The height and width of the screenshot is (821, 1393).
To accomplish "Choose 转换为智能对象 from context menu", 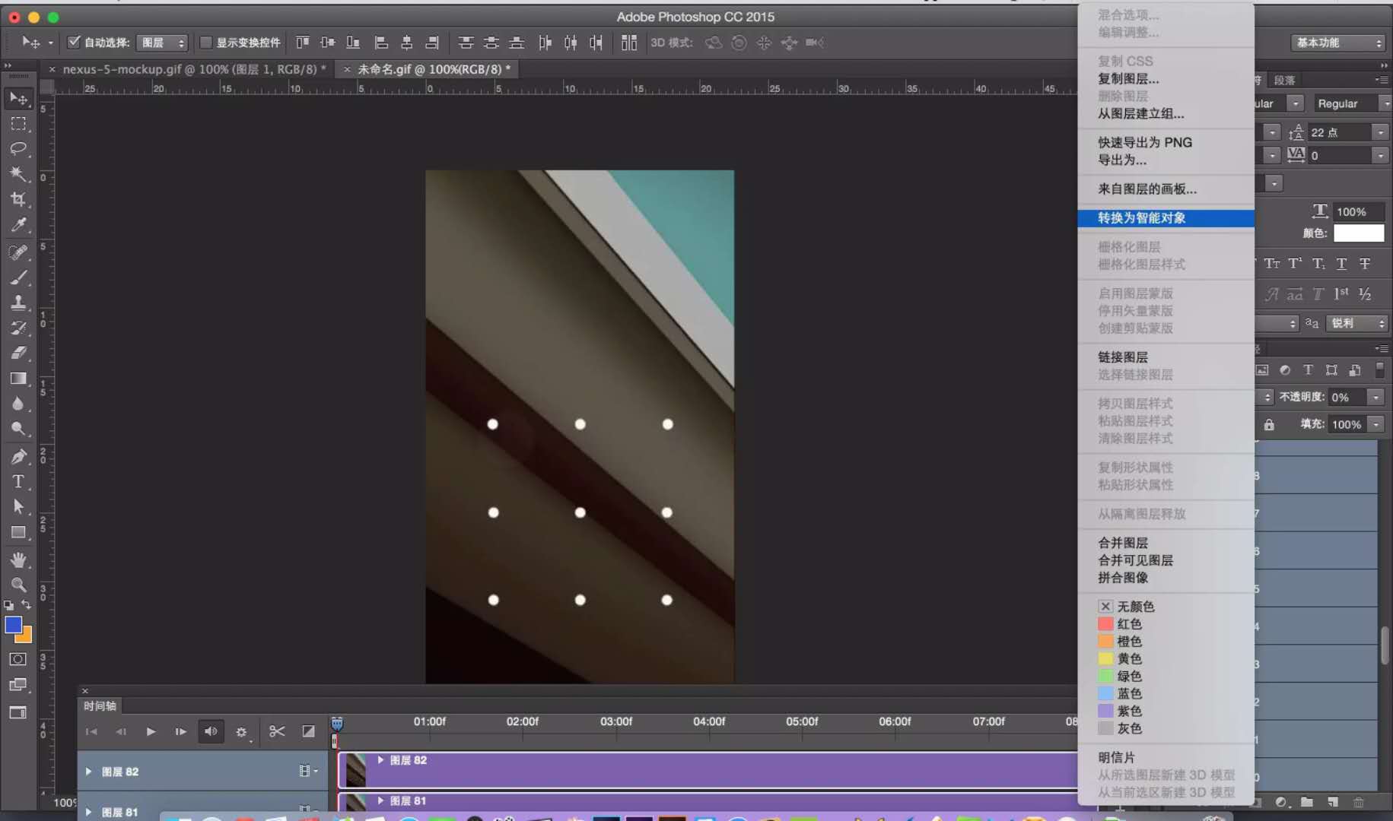I will pyautogui.click(x=1141, y=218).
